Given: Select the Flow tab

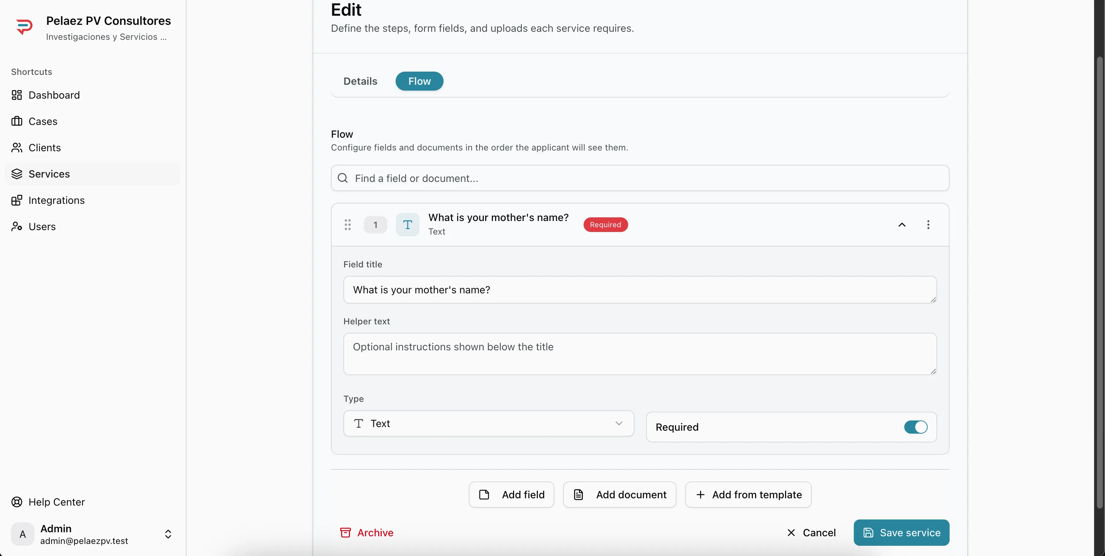Looking at the screenshot, I should pyautogui.click(x=419, y=81).
